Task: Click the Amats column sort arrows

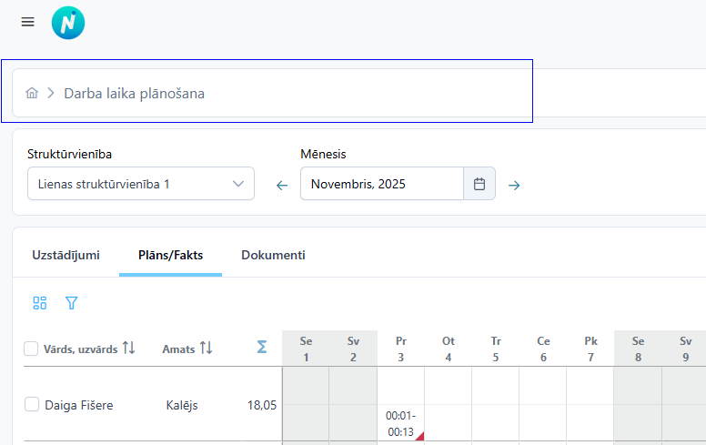Action: pyautogui.click(x=207, y=348)
